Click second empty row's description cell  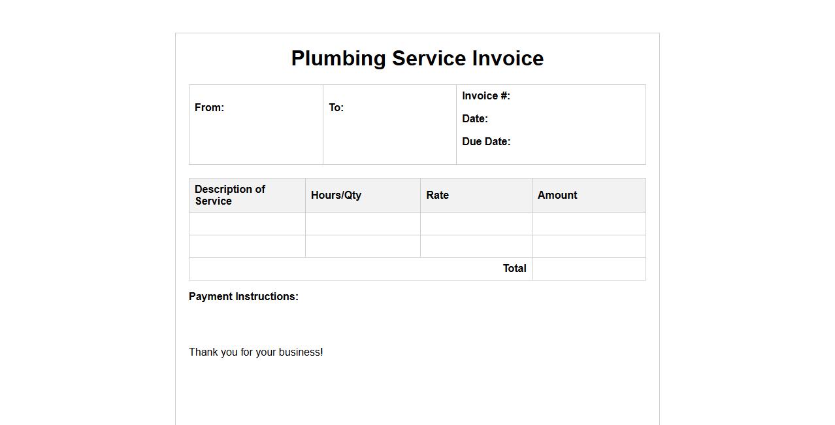point(247,246)
